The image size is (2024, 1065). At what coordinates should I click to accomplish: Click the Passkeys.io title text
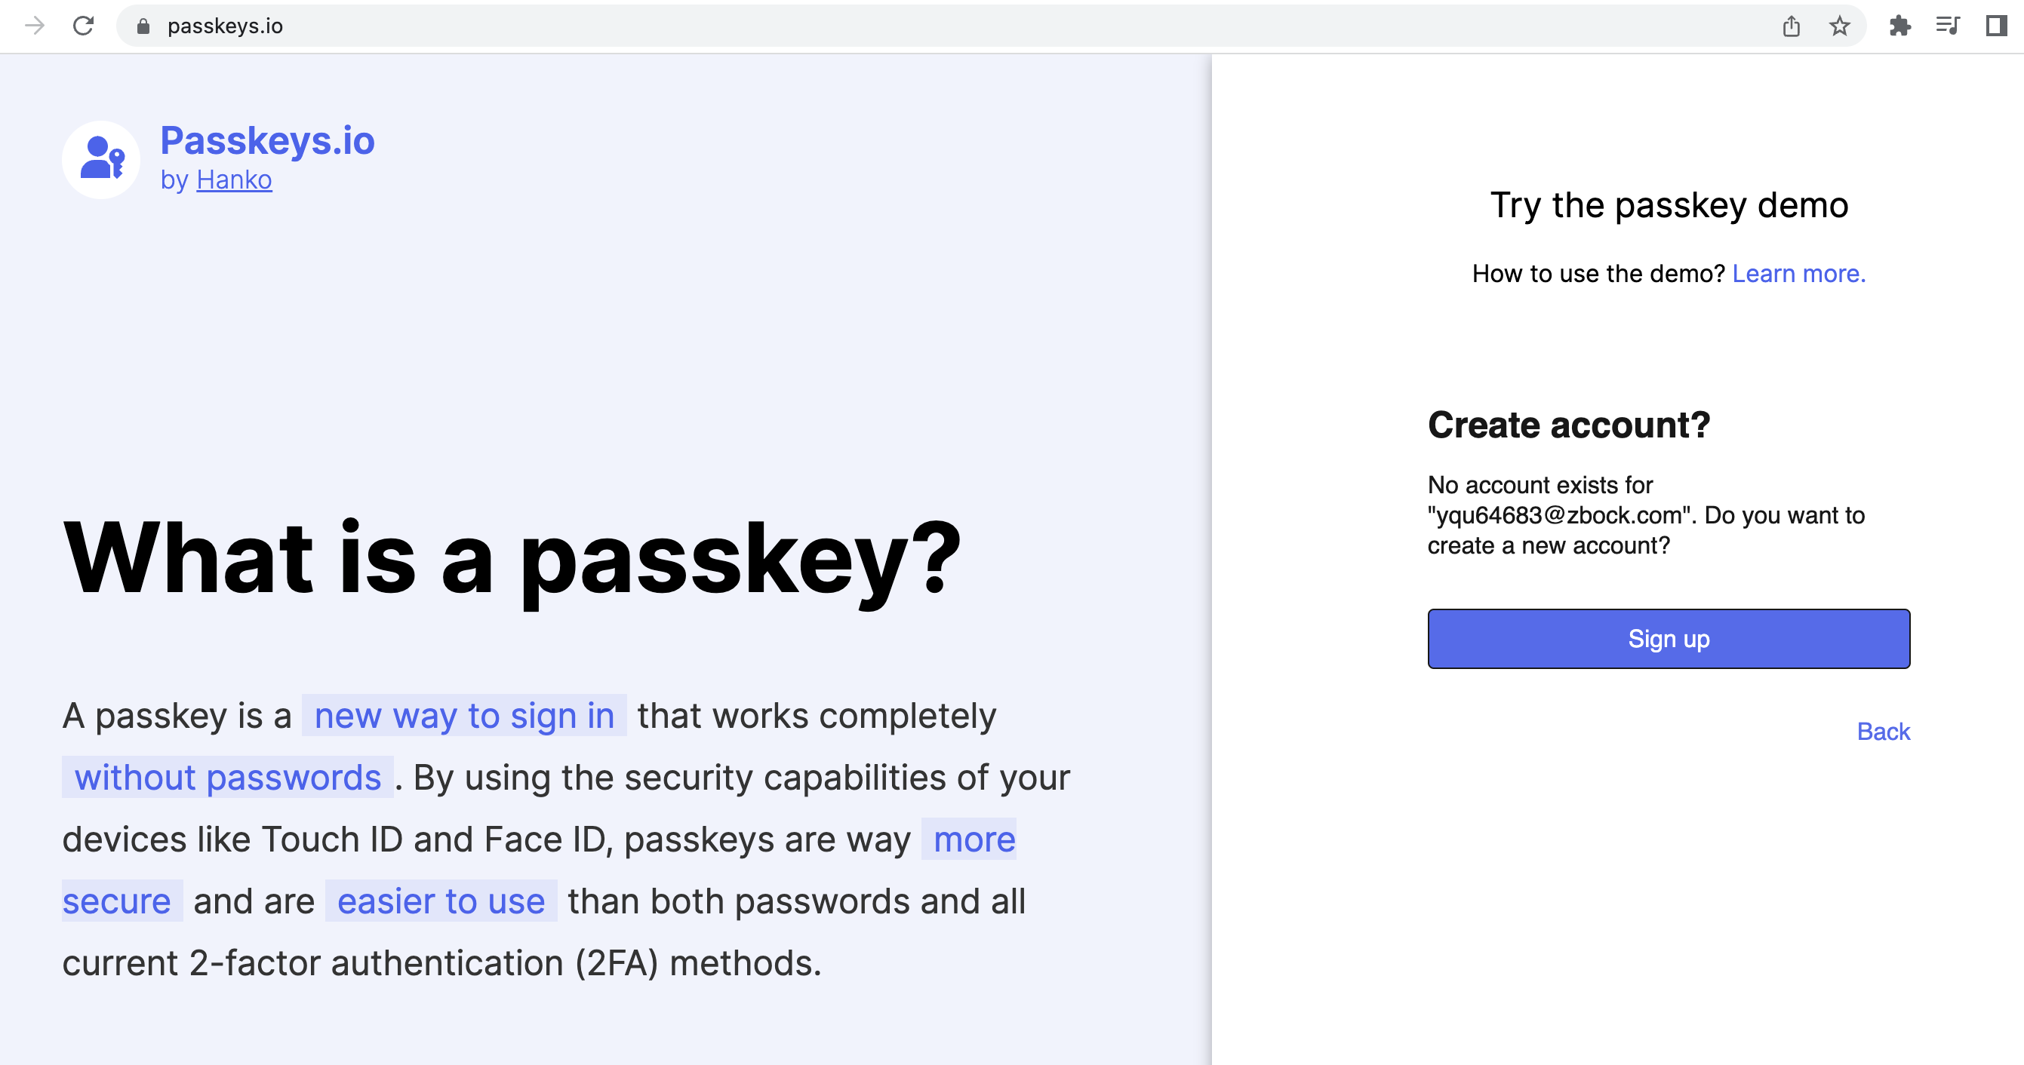point(267,141)
